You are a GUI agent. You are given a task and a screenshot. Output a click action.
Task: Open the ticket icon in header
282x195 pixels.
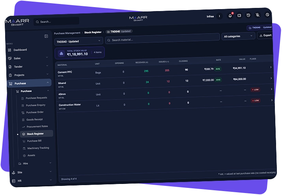click(239, 15)
